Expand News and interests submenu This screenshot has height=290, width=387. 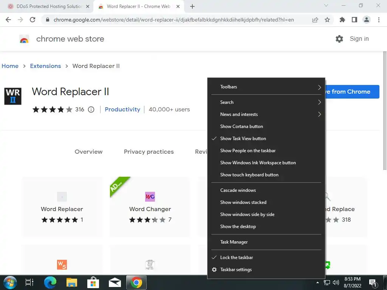pyautogui.click(x=266, y=114)
